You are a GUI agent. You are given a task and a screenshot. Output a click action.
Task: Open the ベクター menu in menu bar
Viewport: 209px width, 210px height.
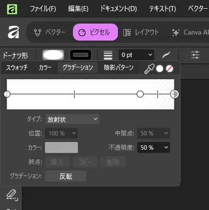click(198, 9)
